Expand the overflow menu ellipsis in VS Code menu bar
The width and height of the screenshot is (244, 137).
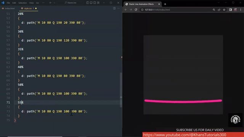coord(43,3)
